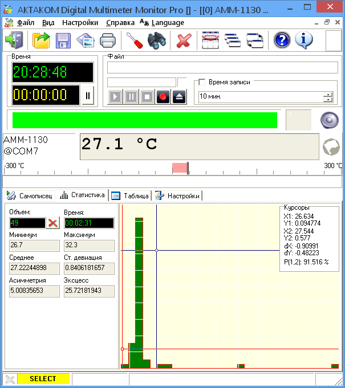Click the 27.1 °C reading display
The image size is (345, 388).
click(200, 147)
